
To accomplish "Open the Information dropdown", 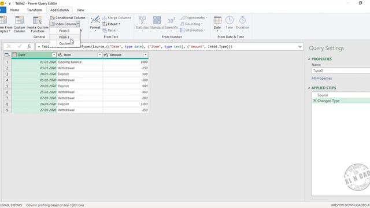I will [x=193, y=31].
